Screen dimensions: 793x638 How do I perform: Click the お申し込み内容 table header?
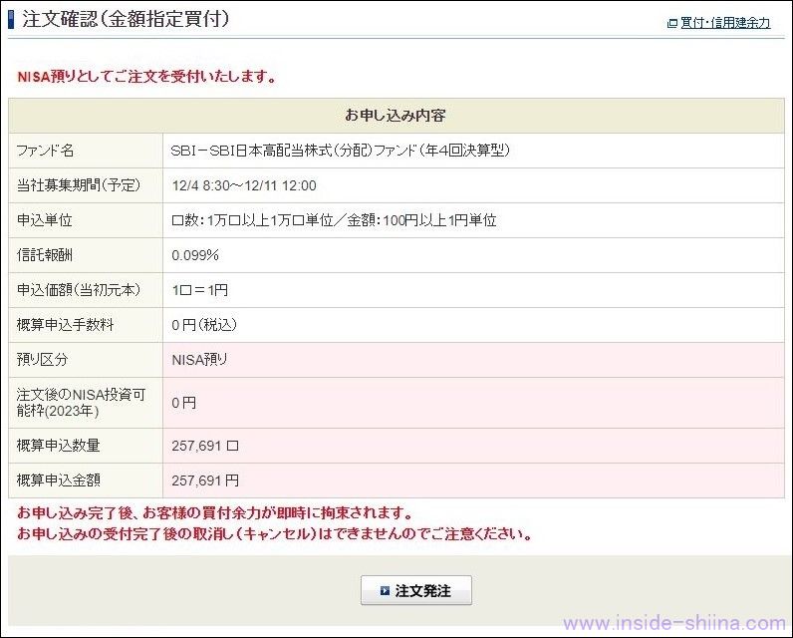pyautogui.click(x=396, y=116)
